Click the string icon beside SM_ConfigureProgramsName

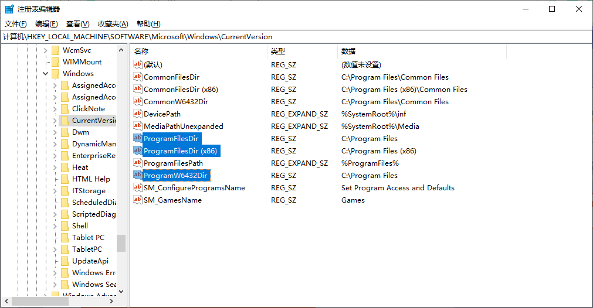[138, 187]
